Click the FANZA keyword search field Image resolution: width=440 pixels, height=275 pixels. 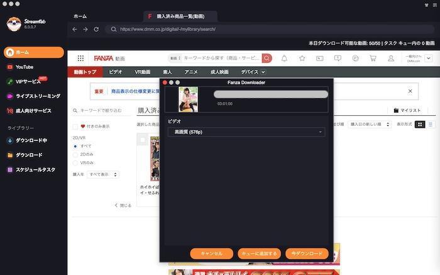click(222, 58)
